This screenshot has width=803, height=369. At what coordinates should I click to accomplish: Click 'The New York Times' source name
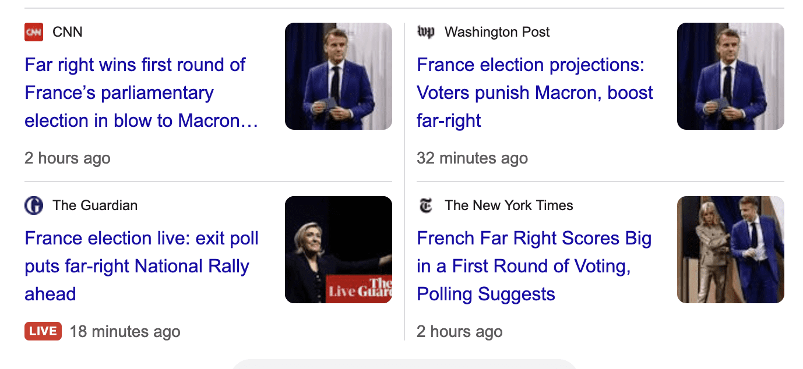coord(509,205)
